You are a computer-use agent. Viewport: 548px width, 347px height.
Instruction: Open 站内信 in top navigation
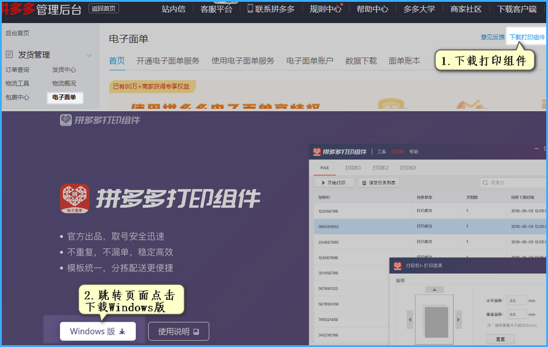click(x=174, y=9)
